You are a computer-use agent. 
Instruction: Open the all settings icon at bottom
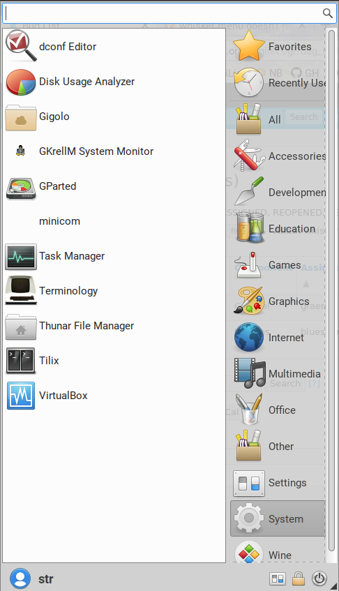277,578
